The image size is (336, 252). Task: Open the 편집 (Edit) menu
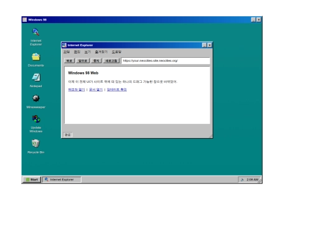point(77,52)
